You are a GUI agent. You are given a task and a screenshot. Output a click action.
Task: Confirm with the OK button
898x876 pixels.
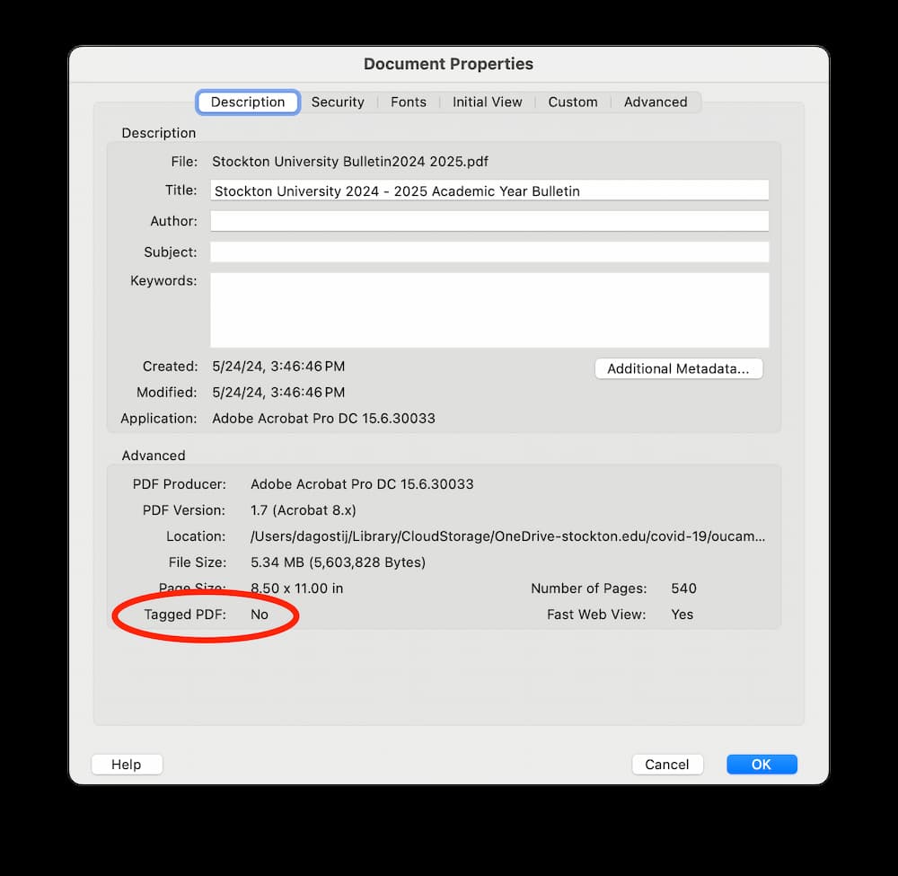(x=762, y=765)
